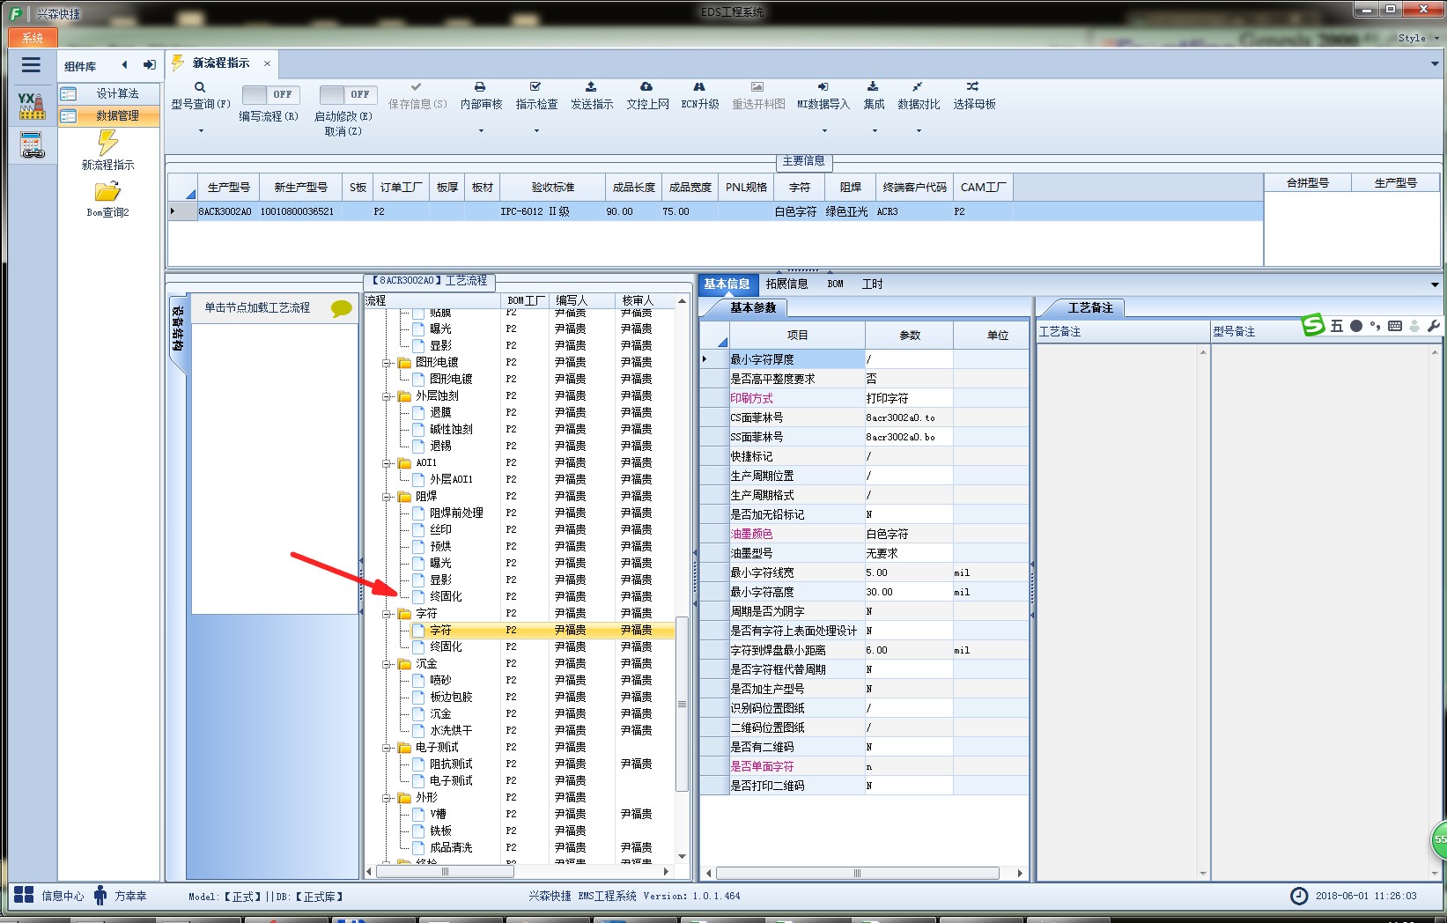This screenshot has height=923, width=1447.
Task: Click the 文控上网 cloud upload icon
Action: tap(646, 87)
